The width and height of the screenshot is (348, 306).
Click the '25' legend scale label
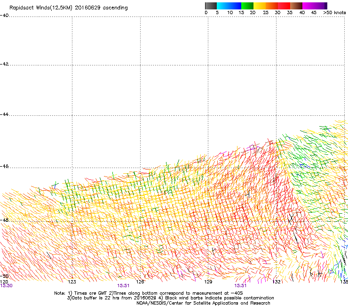tap(266, 12)
